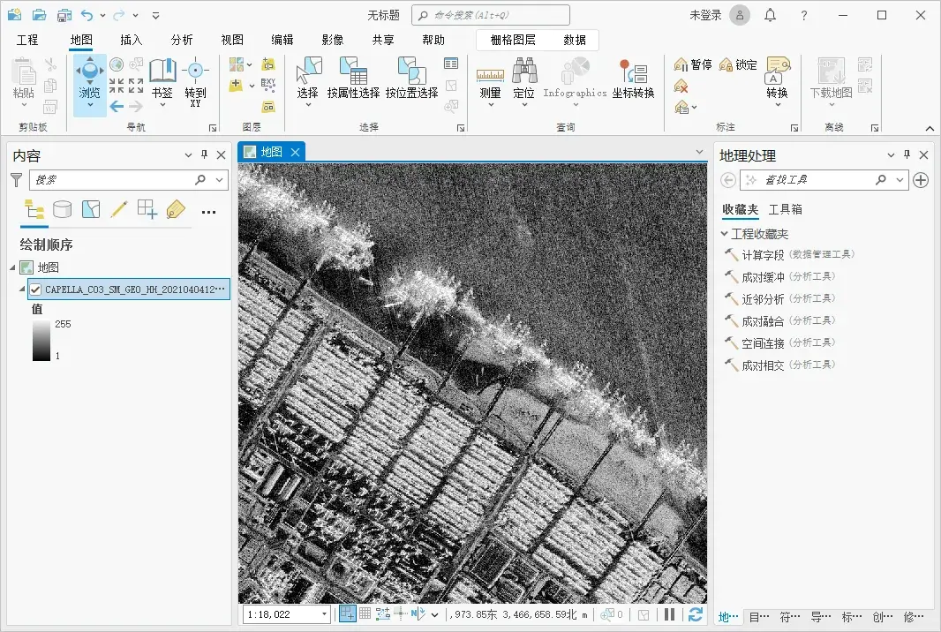The height and width of the screenshot is (632, 941).
Task: Switch to the 影像 (Imagery) ribbon tab
Action: pyautogui.click(x=333, y=40)
